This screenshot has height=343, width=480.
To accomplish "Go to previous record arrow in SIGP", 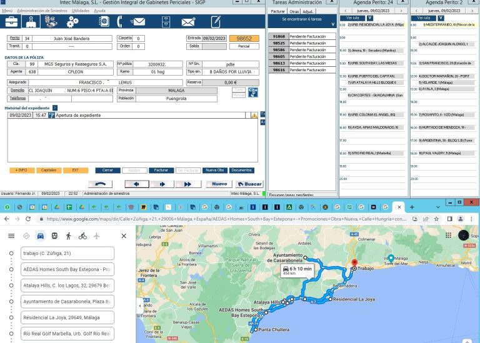I will coord(136,184).
